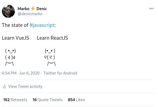Click the Jun 6, 2020 date
Image resolution: width=158 pixels, height=107 pixels.
coord(29,73)
